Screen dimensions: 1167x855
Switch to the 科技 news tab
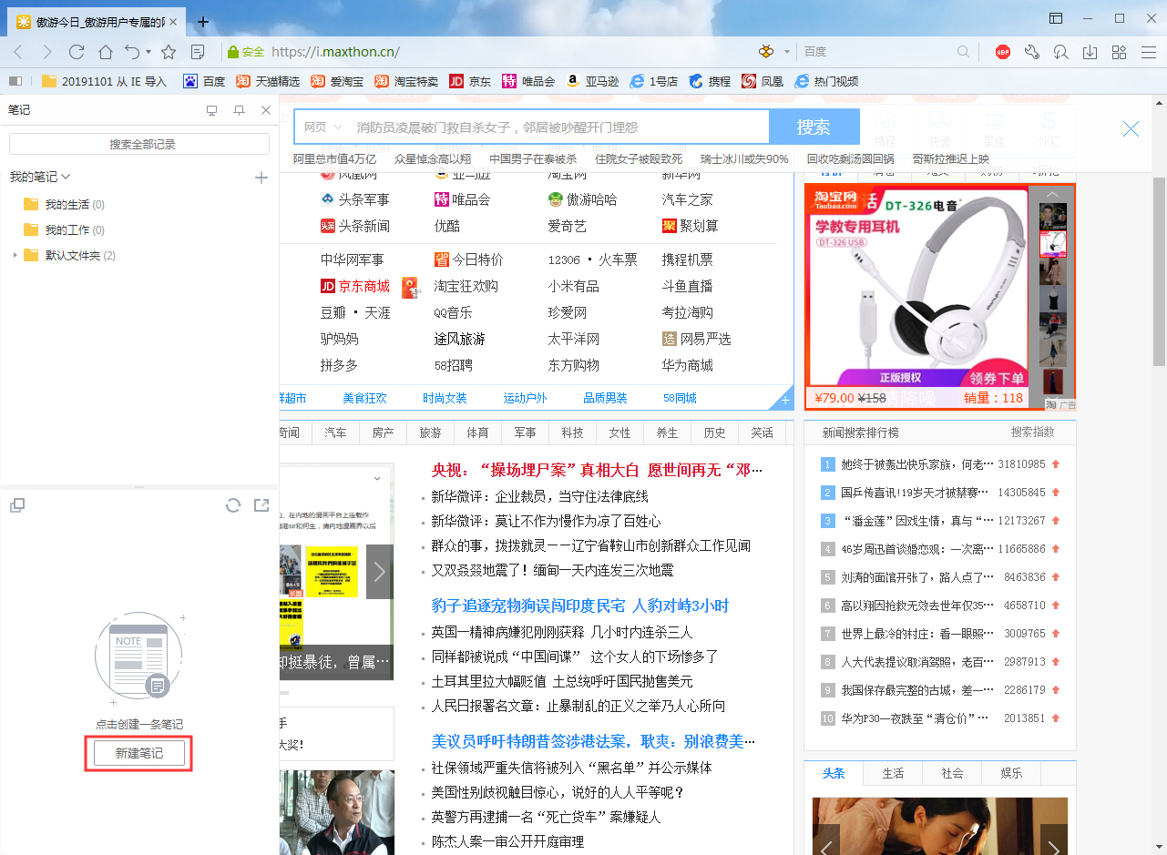tap(572, 433)
